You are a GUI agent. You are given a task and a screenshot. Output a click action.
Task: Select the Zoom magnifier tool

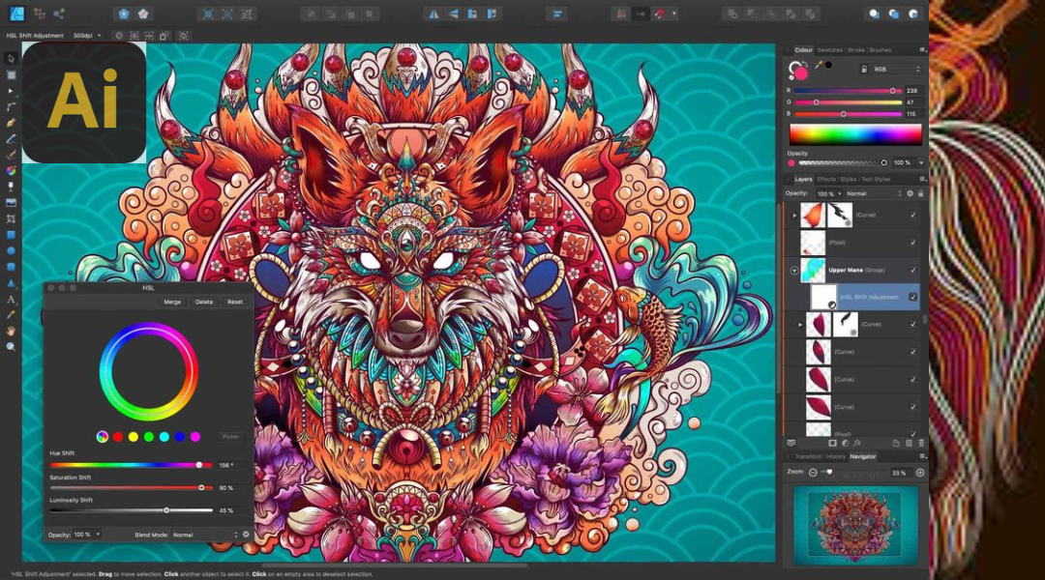pyautogui.click(x=11, y=346)
